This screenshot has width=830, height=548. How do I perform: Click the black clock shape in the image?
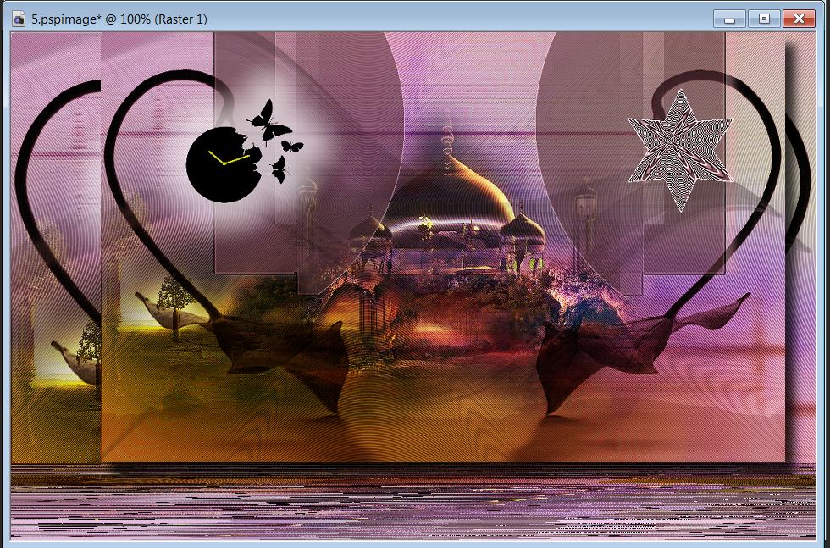224,164
